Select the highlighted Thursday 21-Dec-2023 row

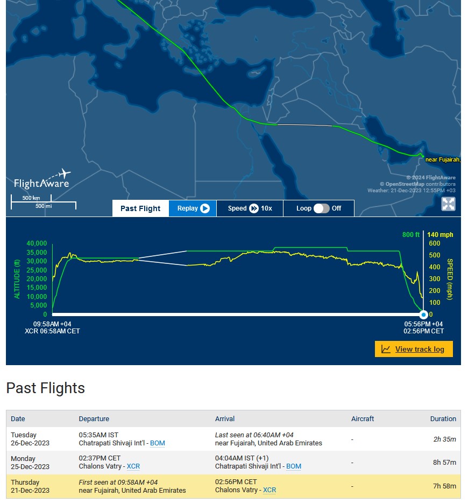(x=233, y=486)
